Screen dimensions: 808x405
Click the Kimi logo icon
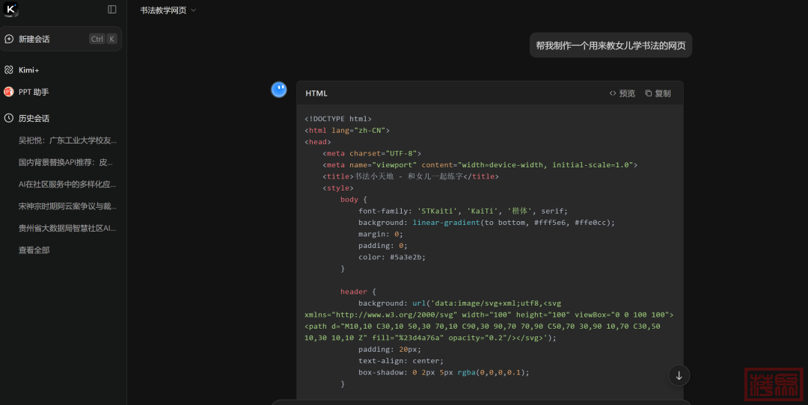[x=10, y=9]
